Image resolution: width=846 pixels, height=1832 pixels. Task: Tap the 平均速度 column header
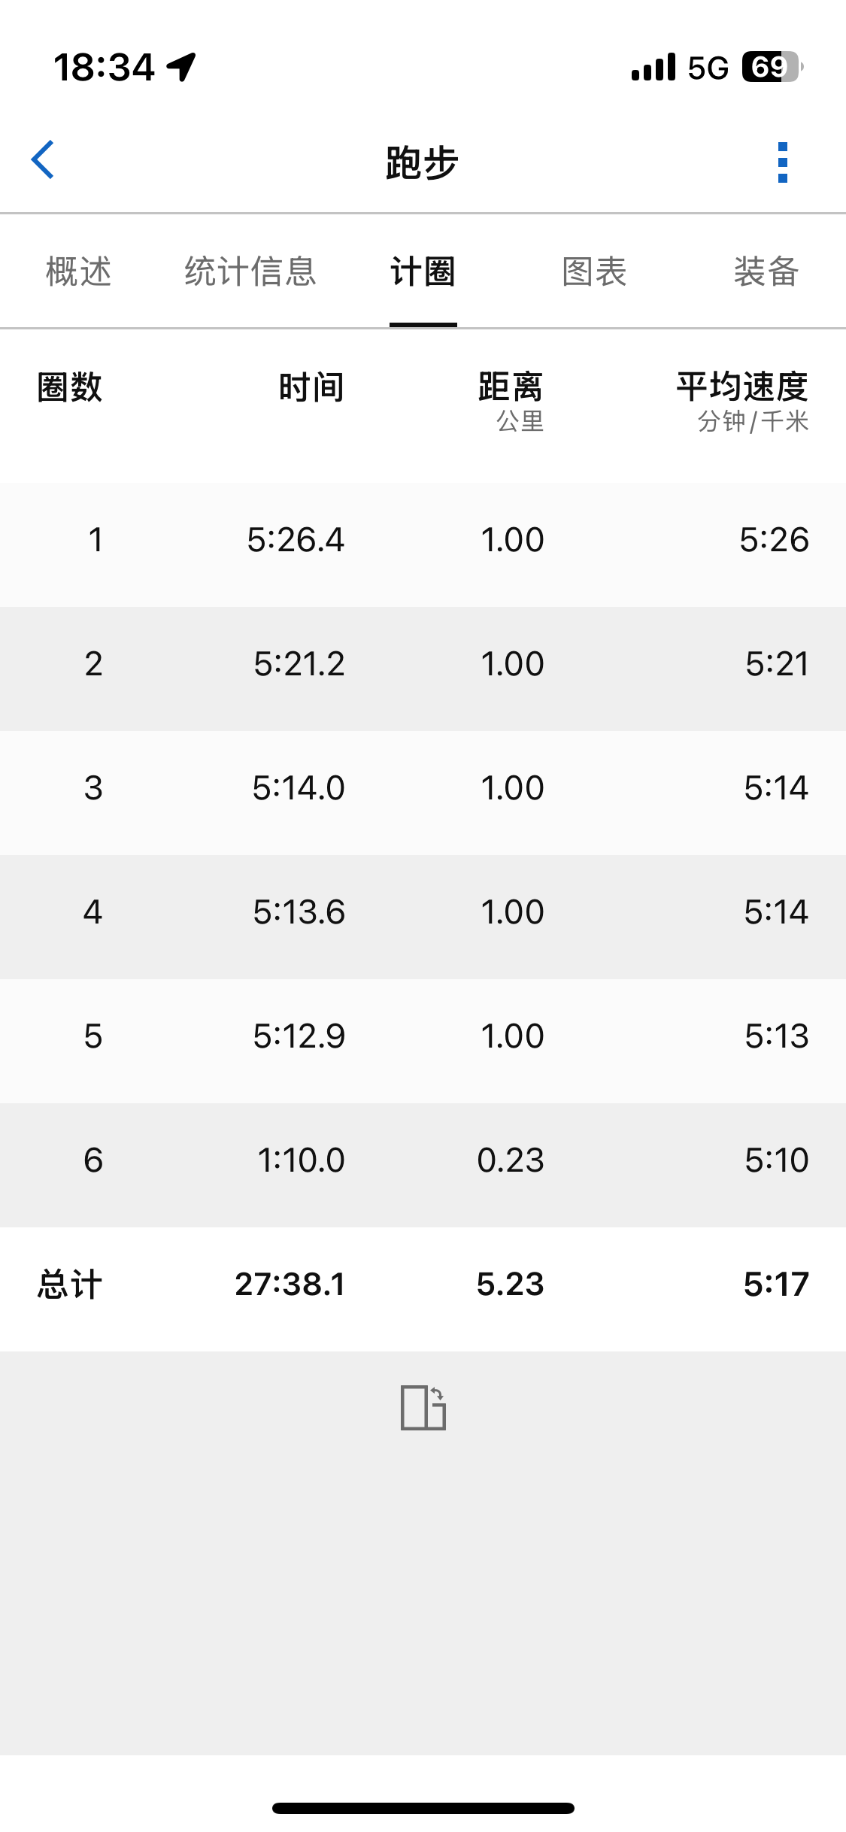click(x=742, y=401)
